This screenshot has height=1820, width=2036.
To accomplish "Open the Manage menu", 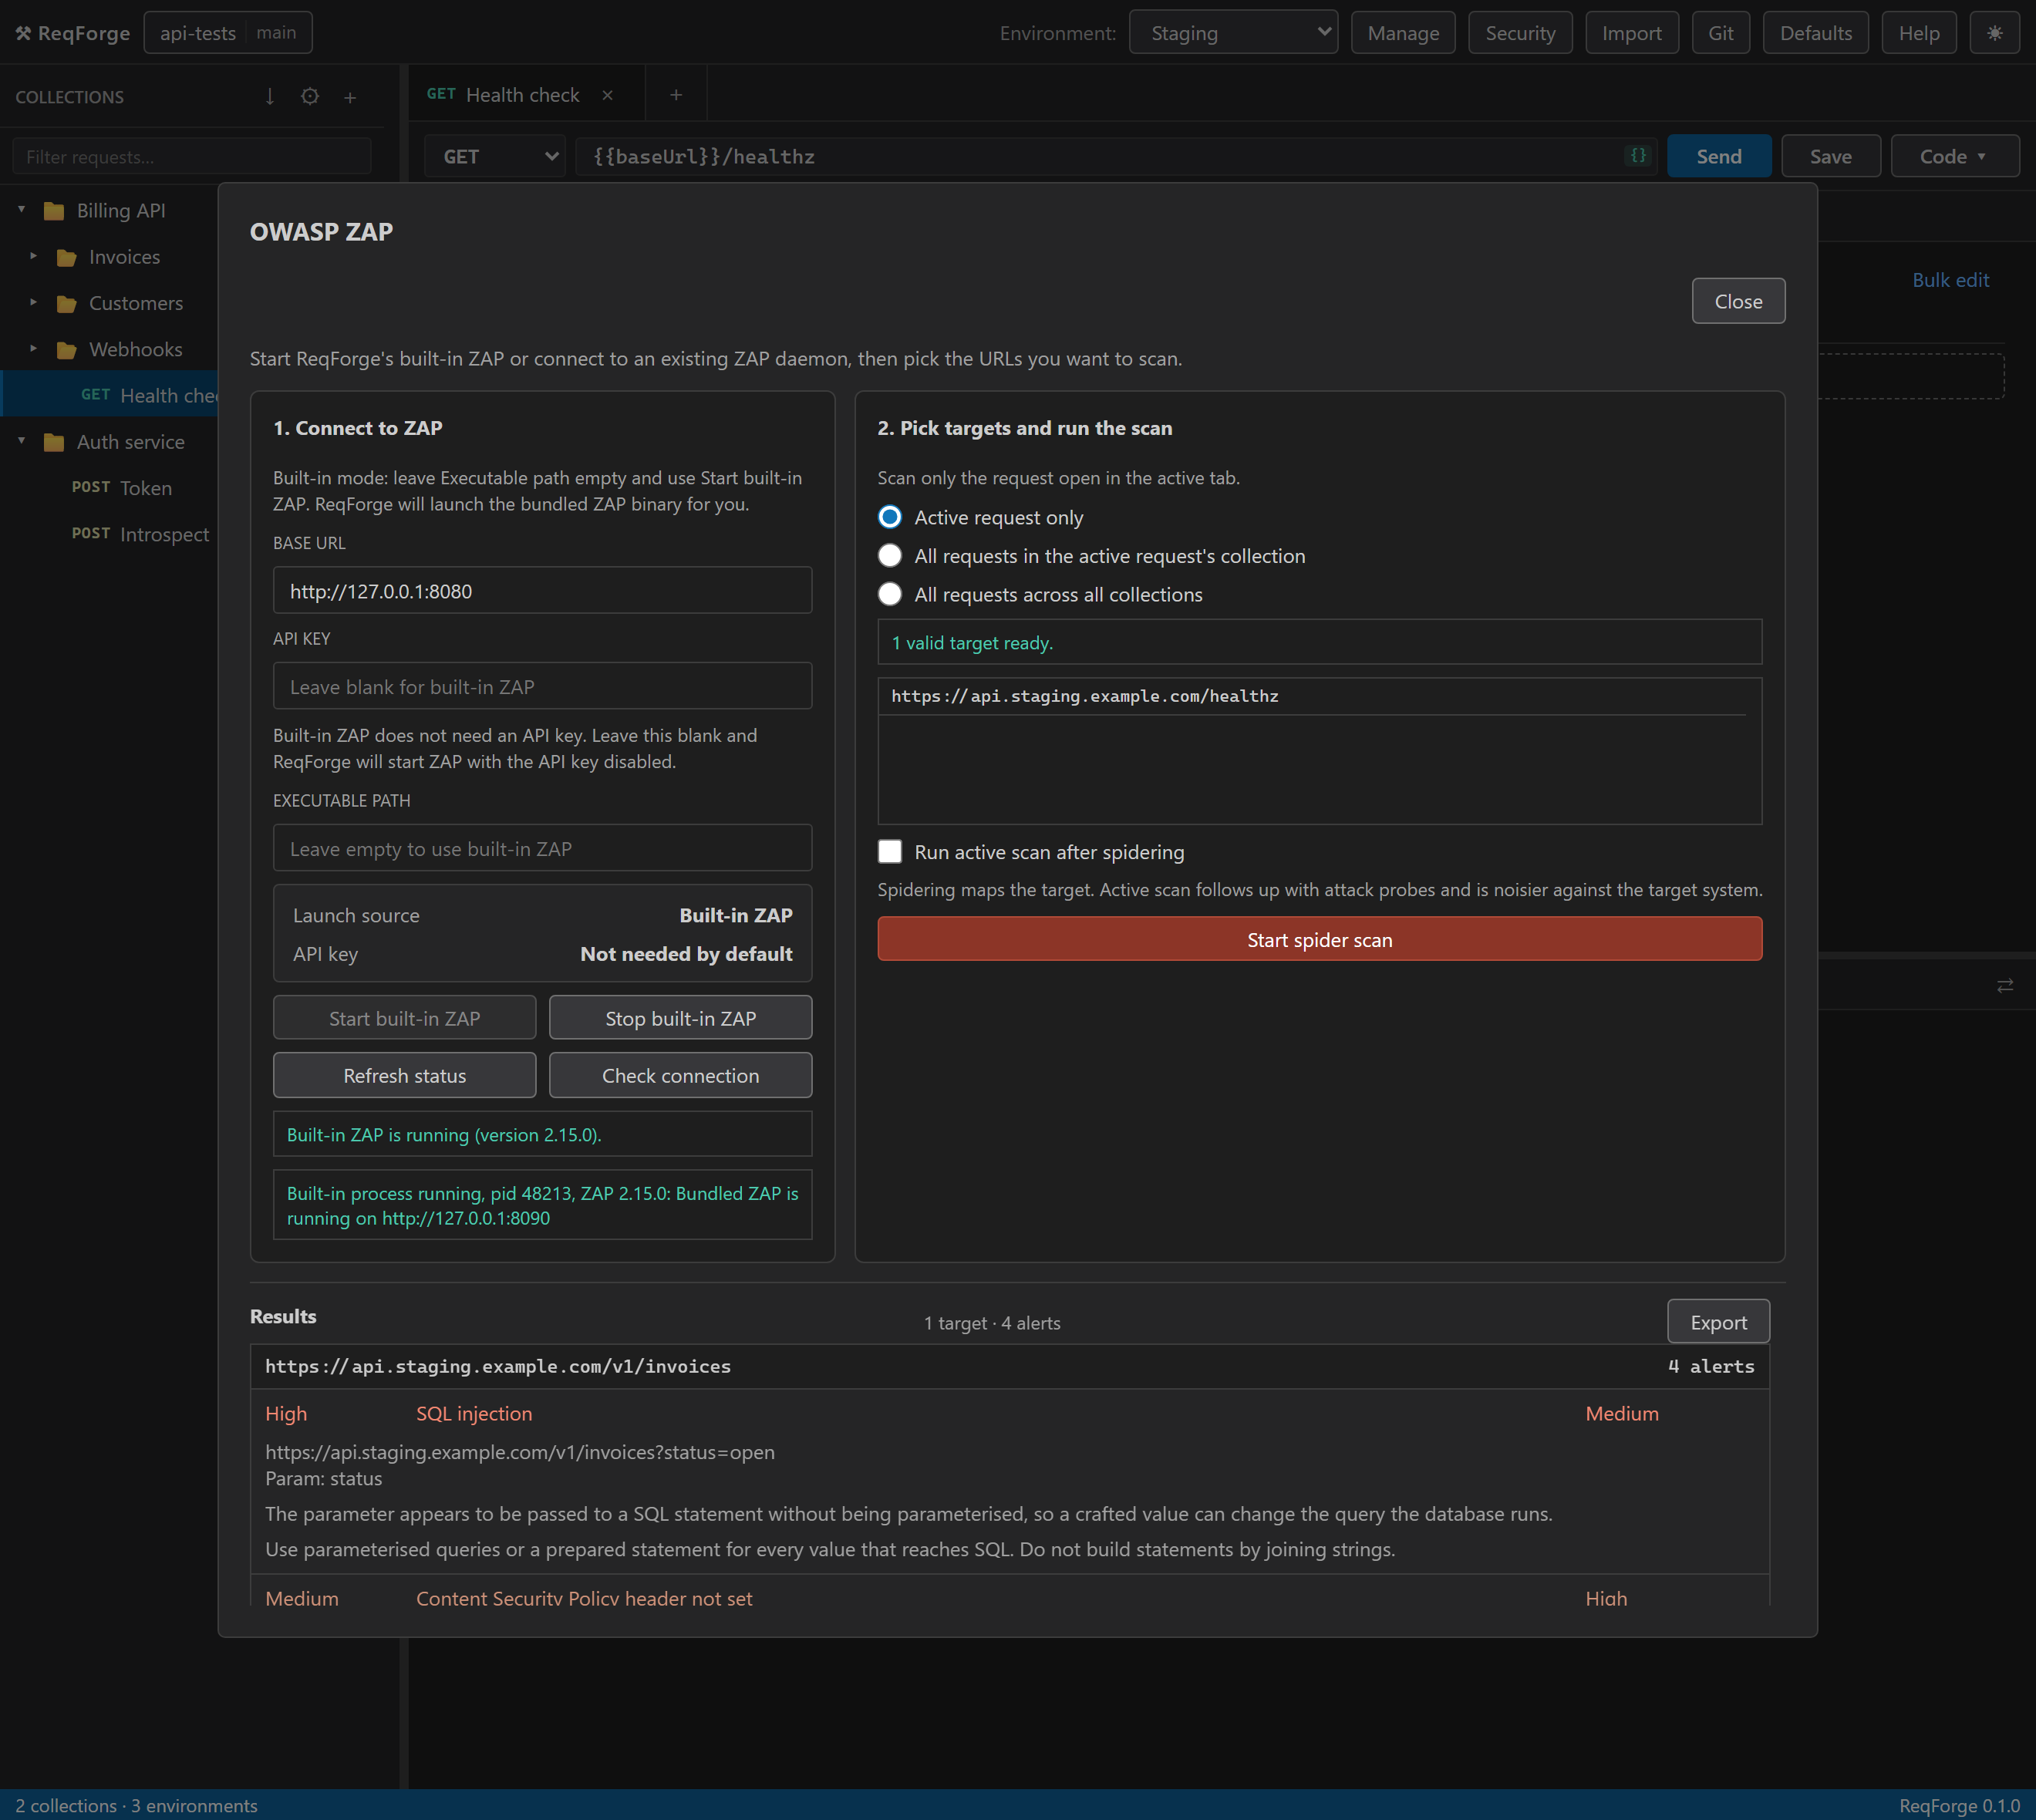I will tap(1403, 33).
